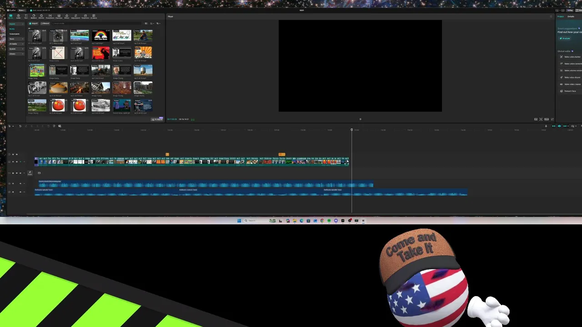
Task: Click the second orange marker on timeline
Action: point(282,154)
